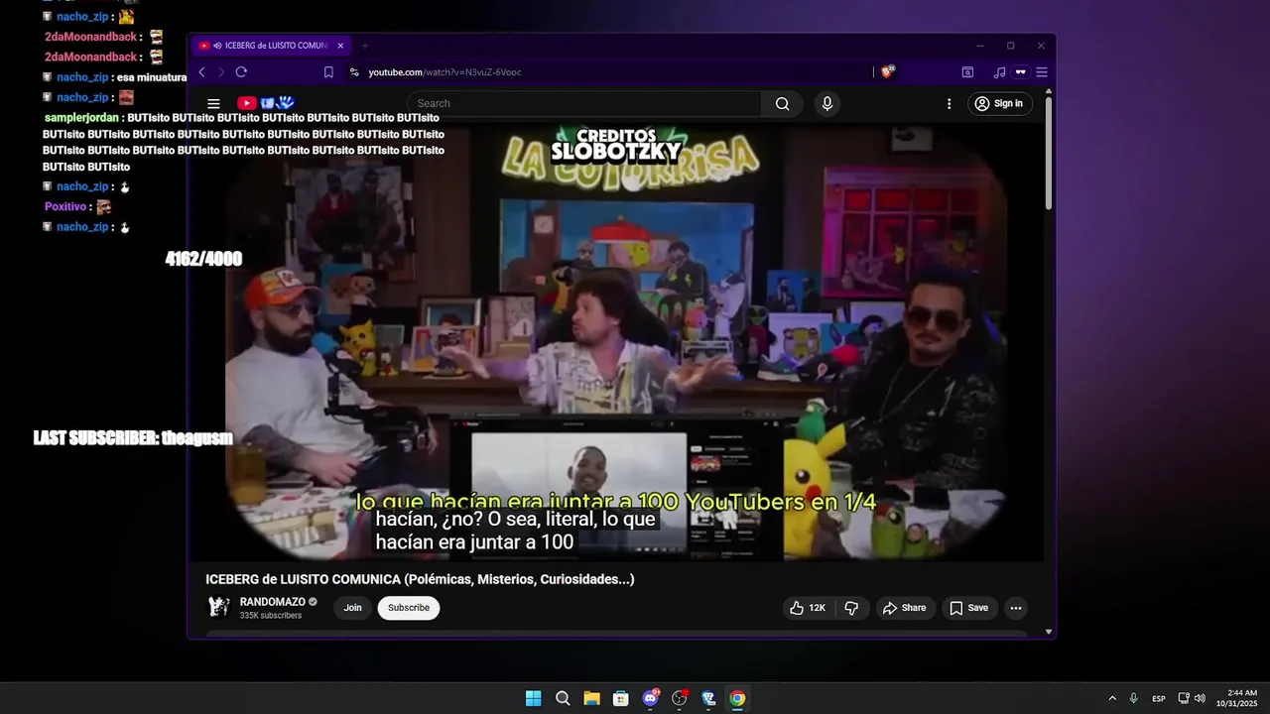
Task: Like the video with 12K likes
Action: click(x=808, y=608)
